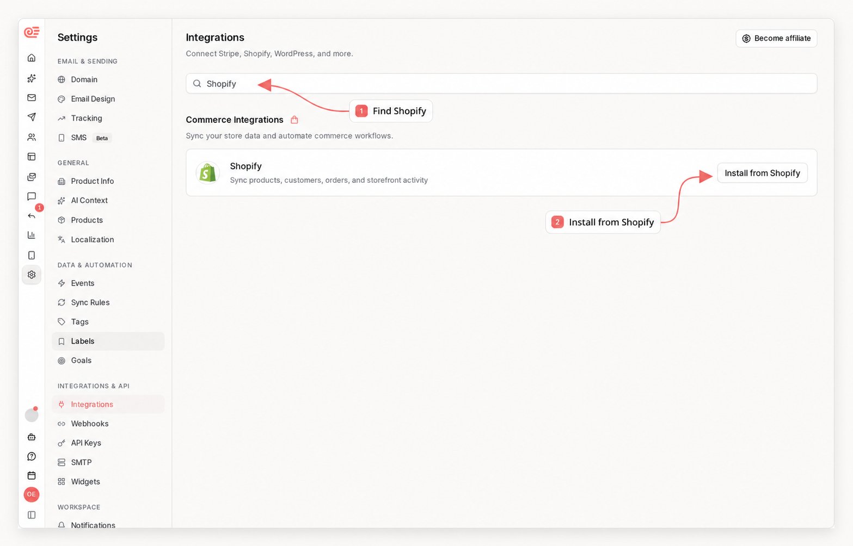This screenshot has height=546, width=853.
Task: Open the OE user avatar
Action: point(32,494)
